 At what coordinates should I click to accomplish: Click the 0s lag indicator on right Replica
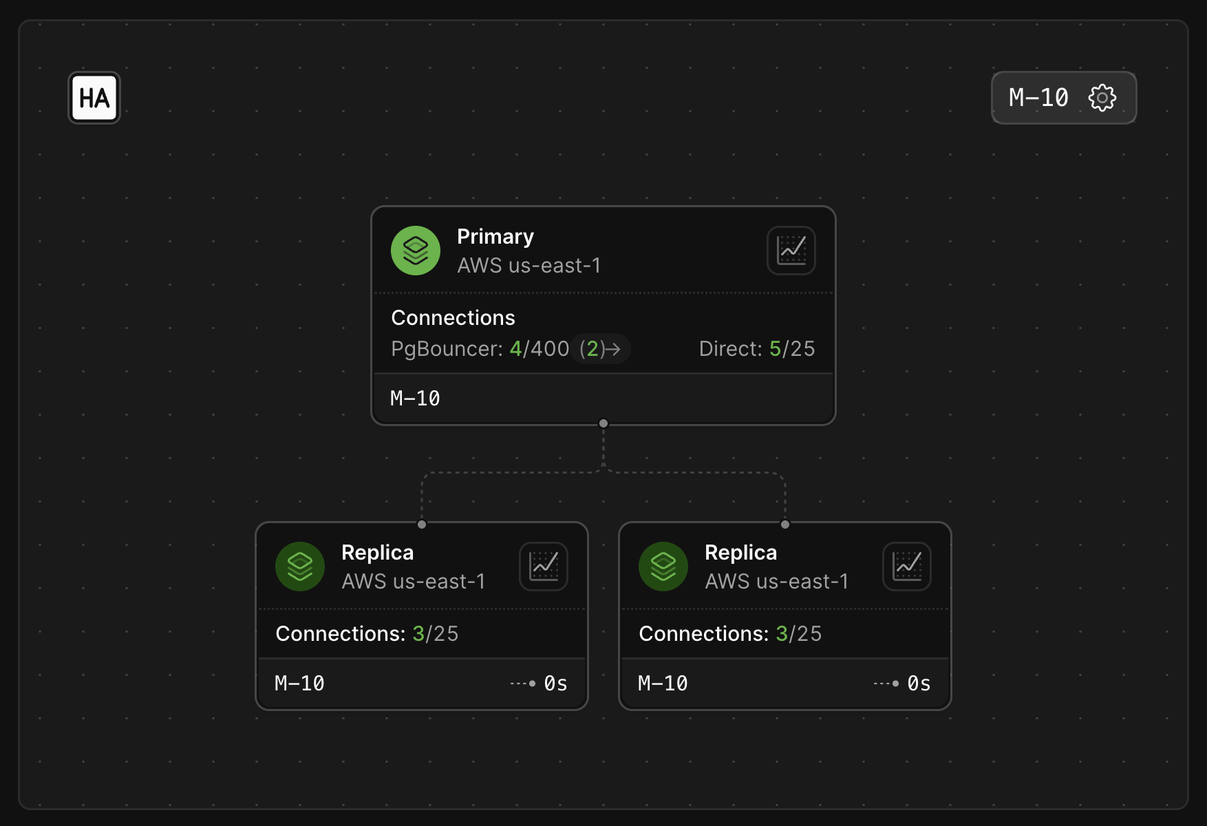918,682
